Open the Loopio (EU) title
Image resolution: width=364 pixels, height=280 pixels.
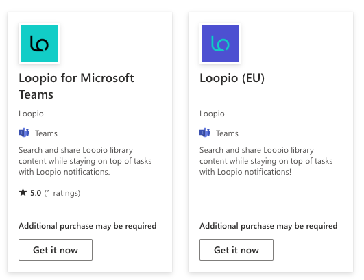coord(232,78)
